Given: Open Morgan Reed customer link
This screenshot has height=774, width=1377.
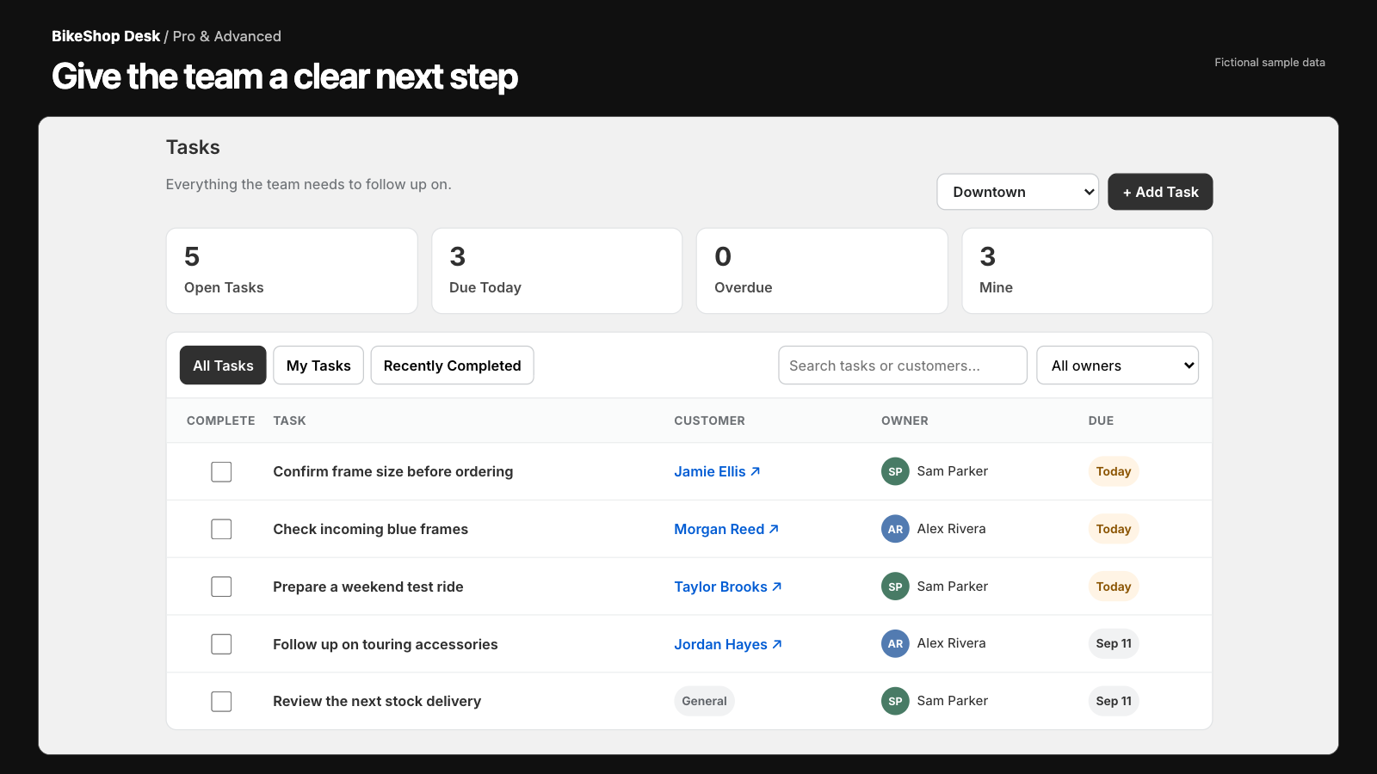Looking at the screenshot, I should tap(726, 529).
